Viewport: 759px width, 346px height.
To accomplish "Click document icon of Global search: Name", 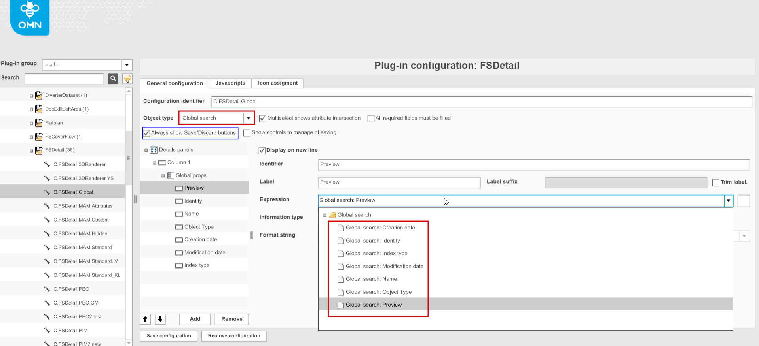I will [341, 279].
